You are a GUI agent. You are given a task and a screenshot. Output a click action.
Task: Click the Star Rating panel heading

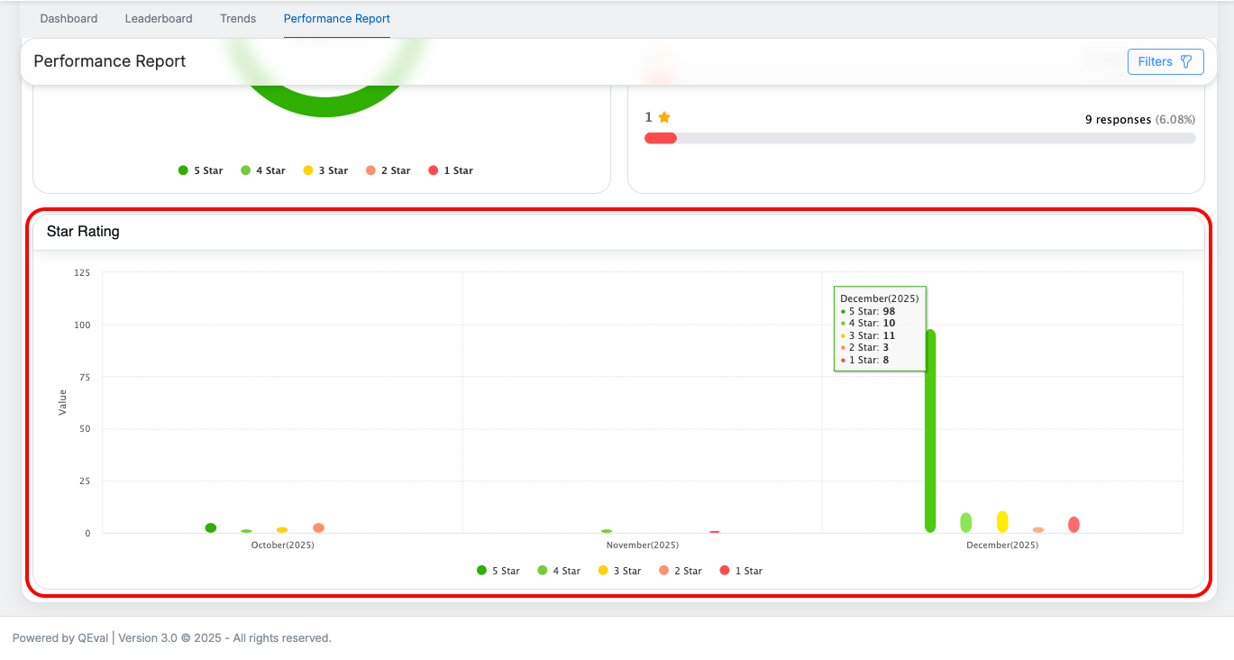pos(83,232)
